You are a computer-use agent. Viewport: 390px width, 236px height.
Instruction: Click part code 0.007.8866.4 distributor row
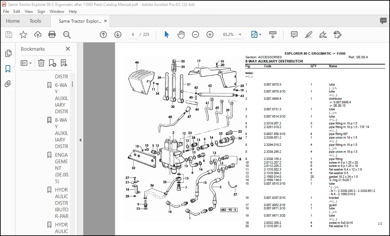(x=273, y=99)
